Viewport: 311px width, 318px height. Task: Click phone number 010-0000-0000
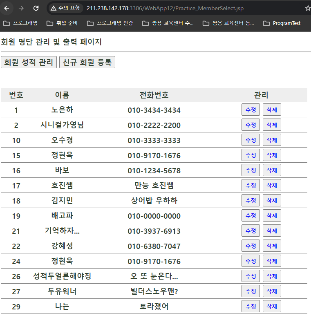point(154,216)
